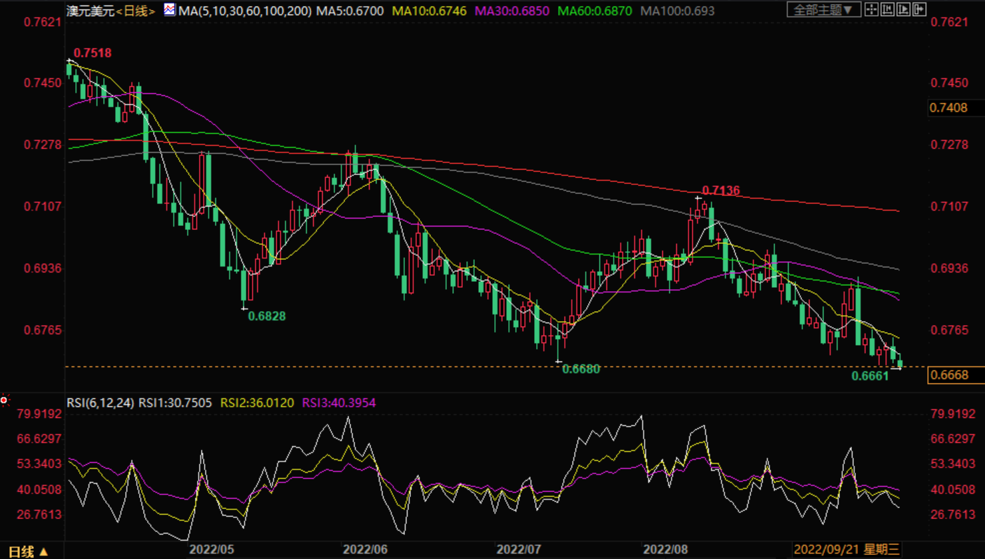Viewport: 985px width, 559px height.
Task: Click the 2022/09/21 星期三 date marker
Action: click(847, 549)
